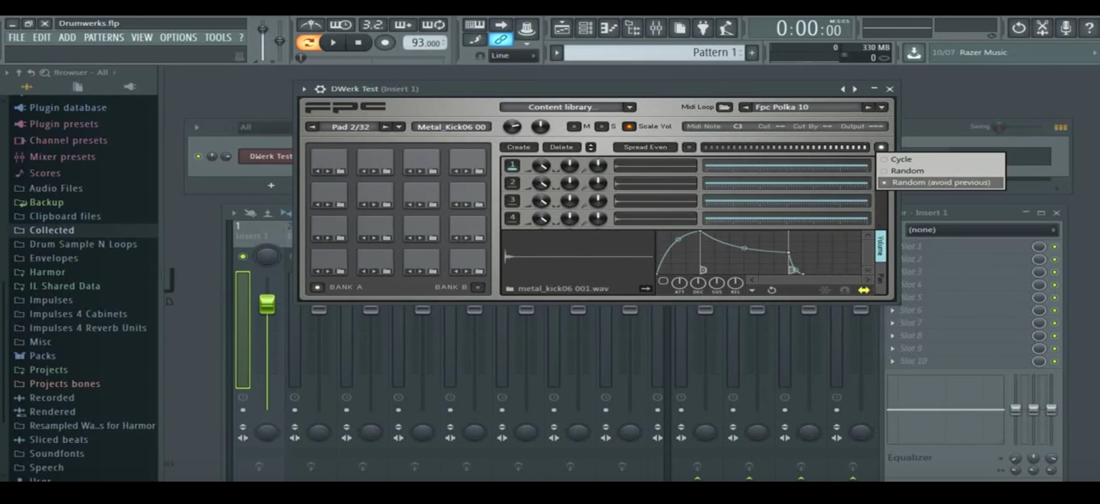Click the Midi Loop folder icon
The width and height of the screenshot is (1100, 504).
coord(724,107)
